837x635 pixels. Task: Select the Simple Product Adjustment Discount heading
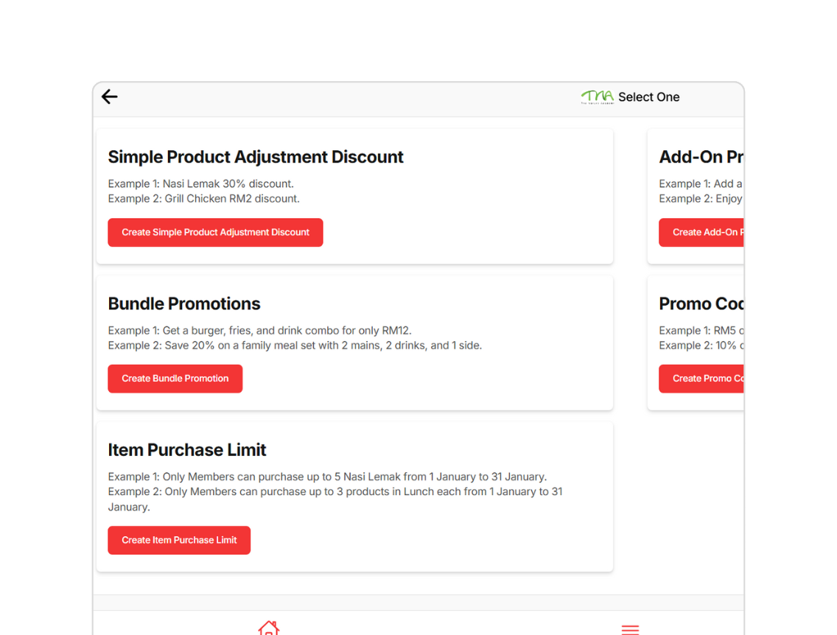pyautogui.click(x=256, y=157)
